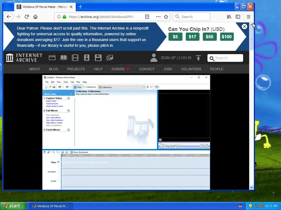Open the Firefox library icon
This screenshot has height=210, width=281.
[x=229, y=17]
